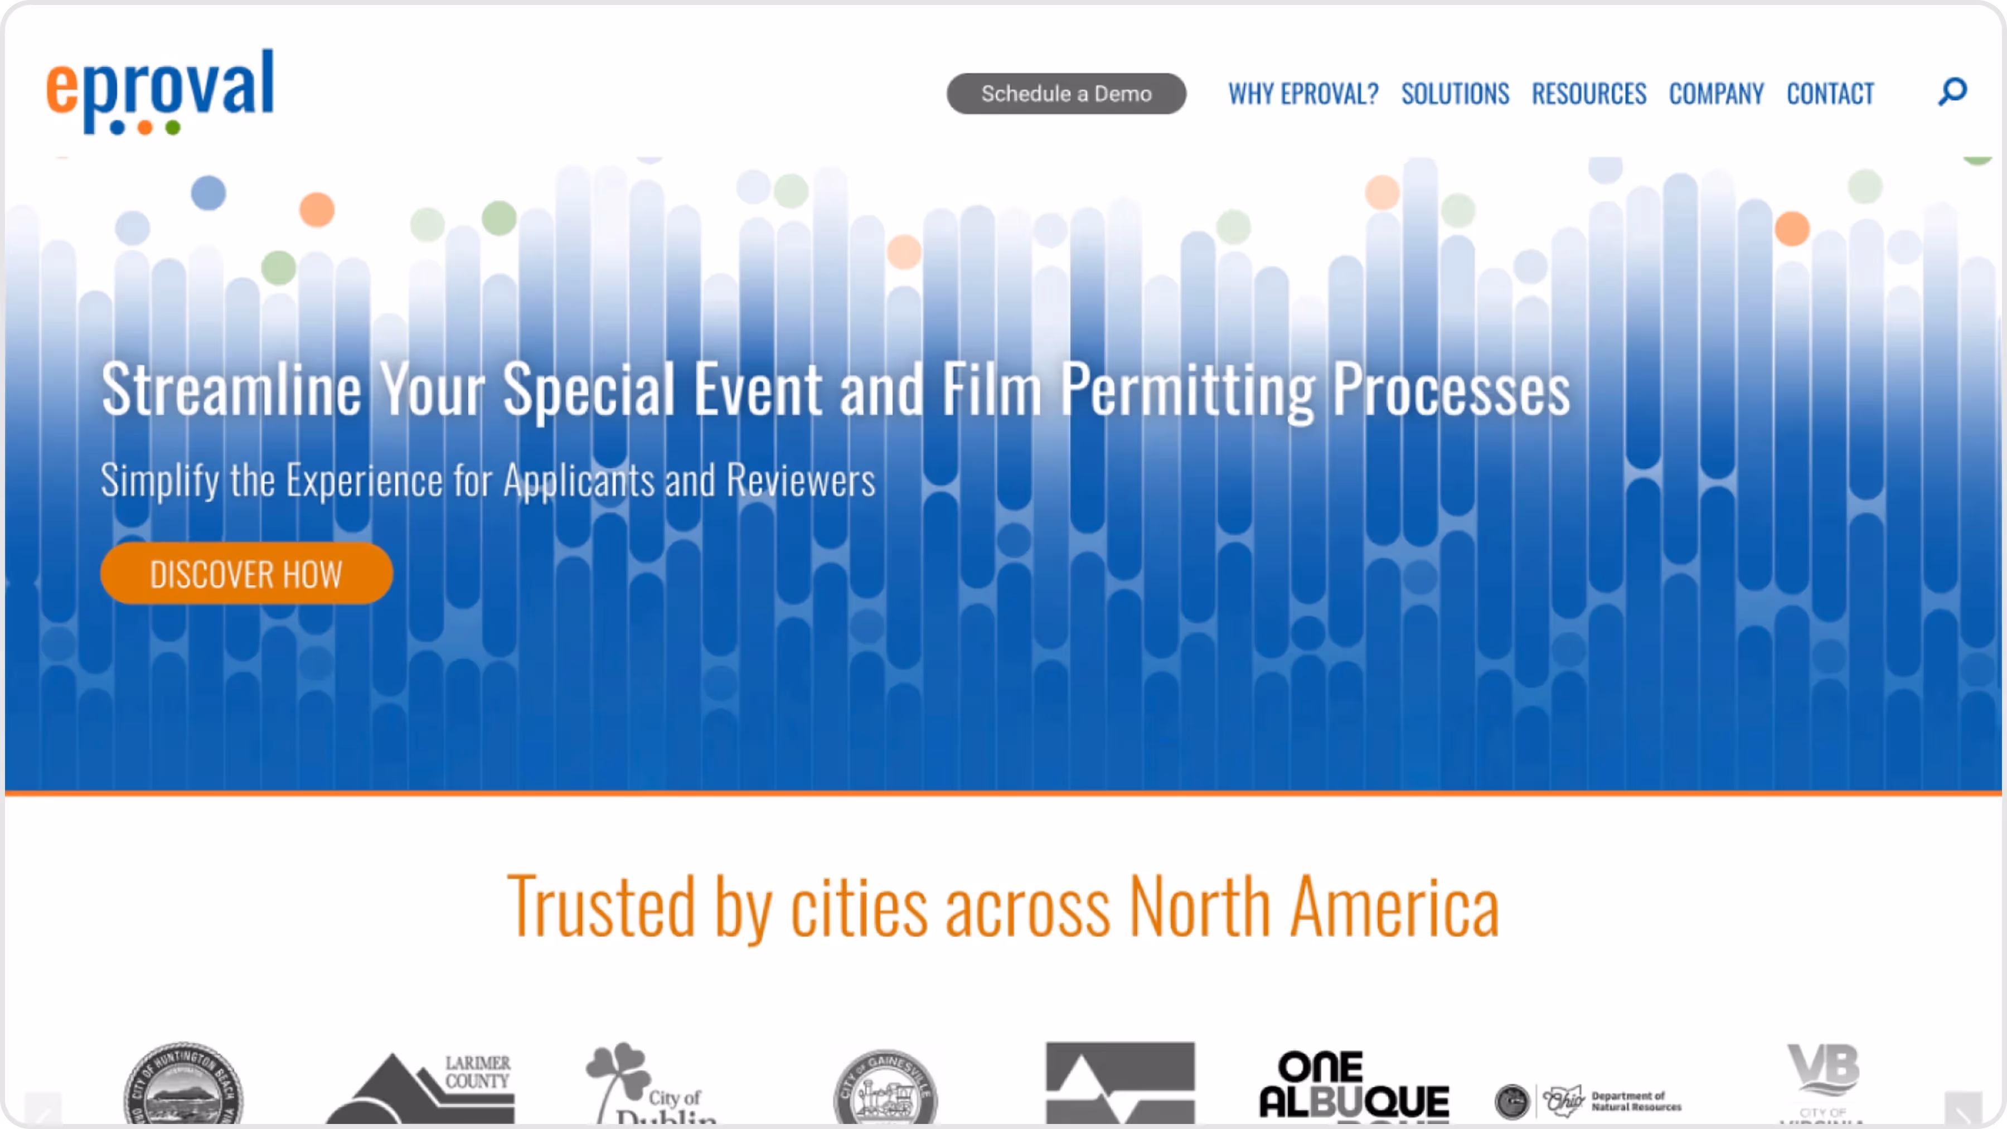Click the Larimer County logo
Screen dimensions: 2007x1129
(x=421, y=1088)
